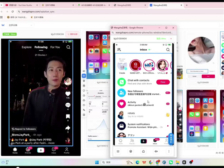This screenshot has height=168, width=224.
Task: Mute audio using the remote phone toolbar speaker icon
Action: click(156, 151)
